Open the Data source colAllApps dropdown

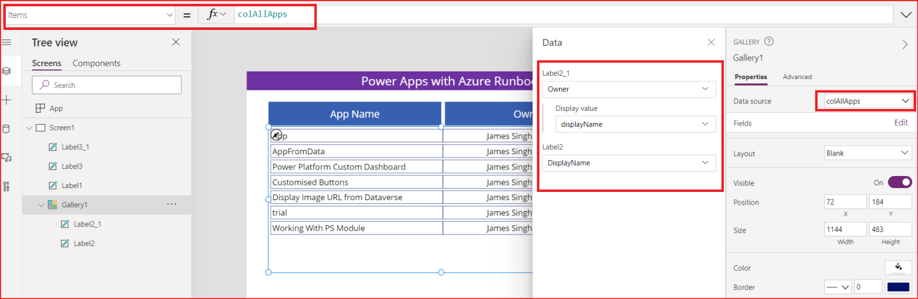point(865,101)
